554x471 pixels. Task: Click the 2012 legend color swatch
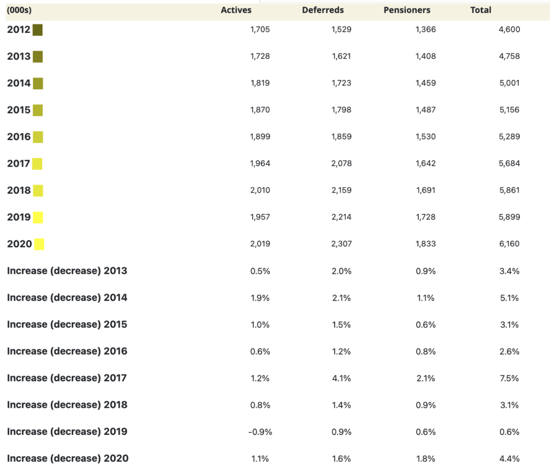pyautogui.click(x=37, y=30)
